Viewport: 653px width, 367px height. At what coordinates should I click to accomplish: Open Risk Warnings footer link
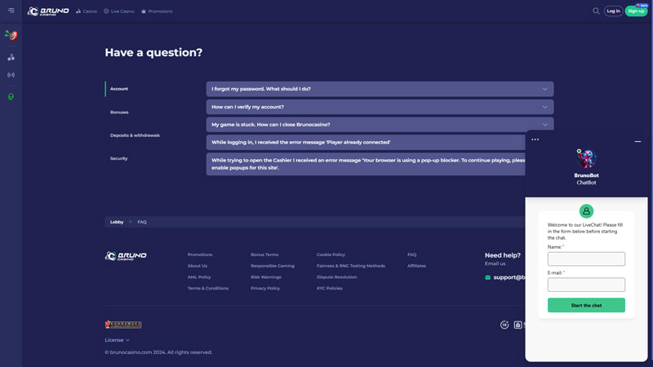click(266, 277)
